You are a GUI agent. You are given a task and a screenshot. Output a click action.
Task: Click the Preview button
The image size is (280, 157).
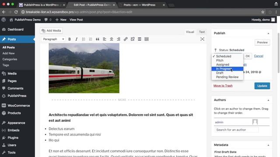[x=262, y=42]
